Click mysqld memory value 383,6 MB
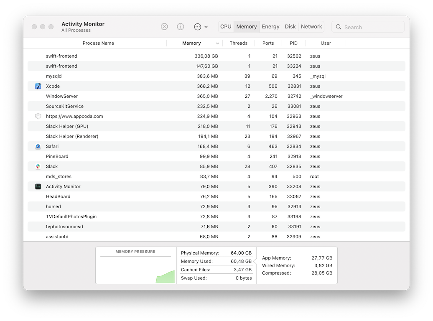 click(x=207, y=76)
